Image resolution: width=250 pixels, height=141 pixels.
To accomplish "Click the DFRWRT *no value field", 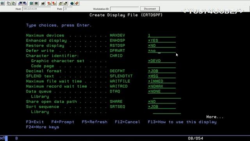I will tap(162, 51).
